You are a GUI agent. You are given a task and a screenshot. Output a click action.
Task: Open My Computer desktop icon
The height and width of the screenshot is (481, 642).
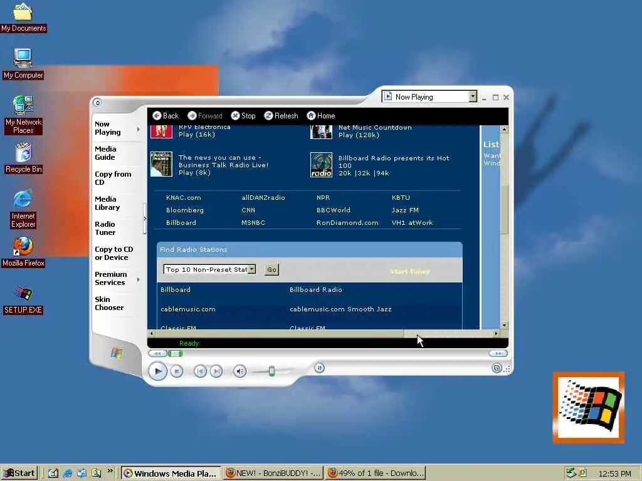tap(23, 64)
